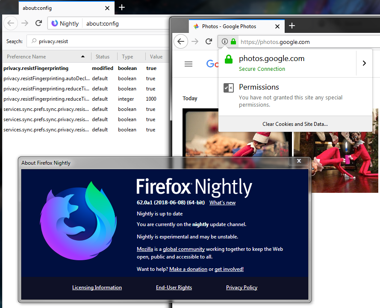Sort by the Value column header
Image resolution: width=380 pixels, height=308 pixels.
click(x=157, y=57)
